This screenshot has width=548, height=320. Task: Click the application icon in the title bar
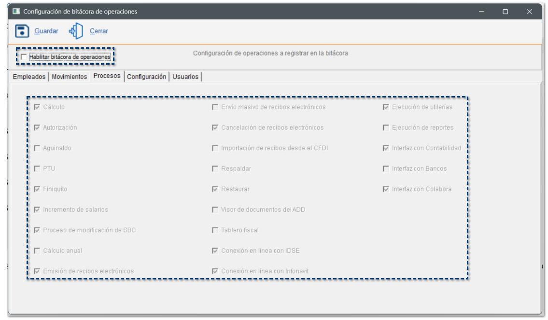(x=16, y=12)
